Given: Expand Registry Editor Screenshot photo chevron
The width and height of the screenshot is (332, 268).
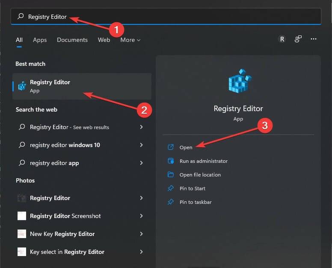Looking at the screenshot, I should point(142,216).
